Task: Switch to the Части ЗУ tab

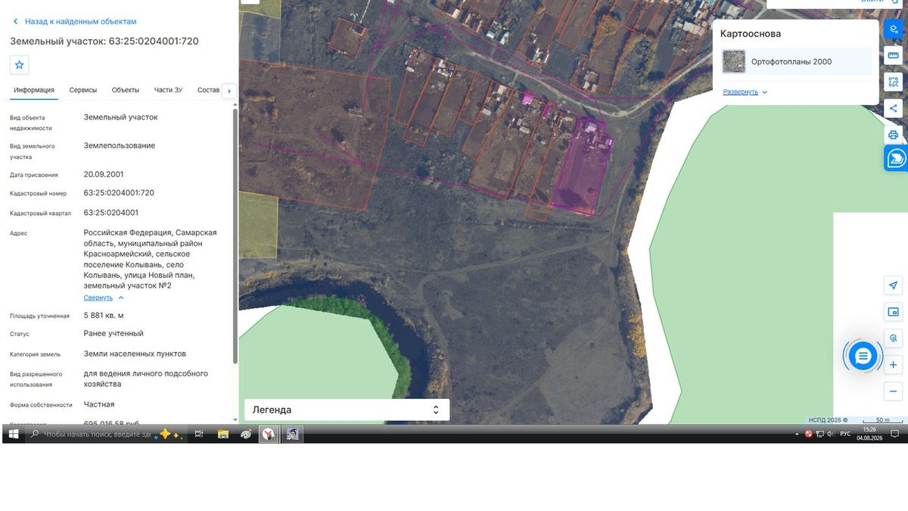Action: coord(168,90)
